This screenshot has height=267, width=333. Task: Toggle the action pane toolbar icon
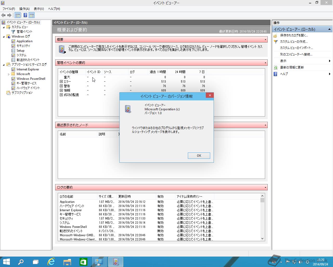point(32,15)
